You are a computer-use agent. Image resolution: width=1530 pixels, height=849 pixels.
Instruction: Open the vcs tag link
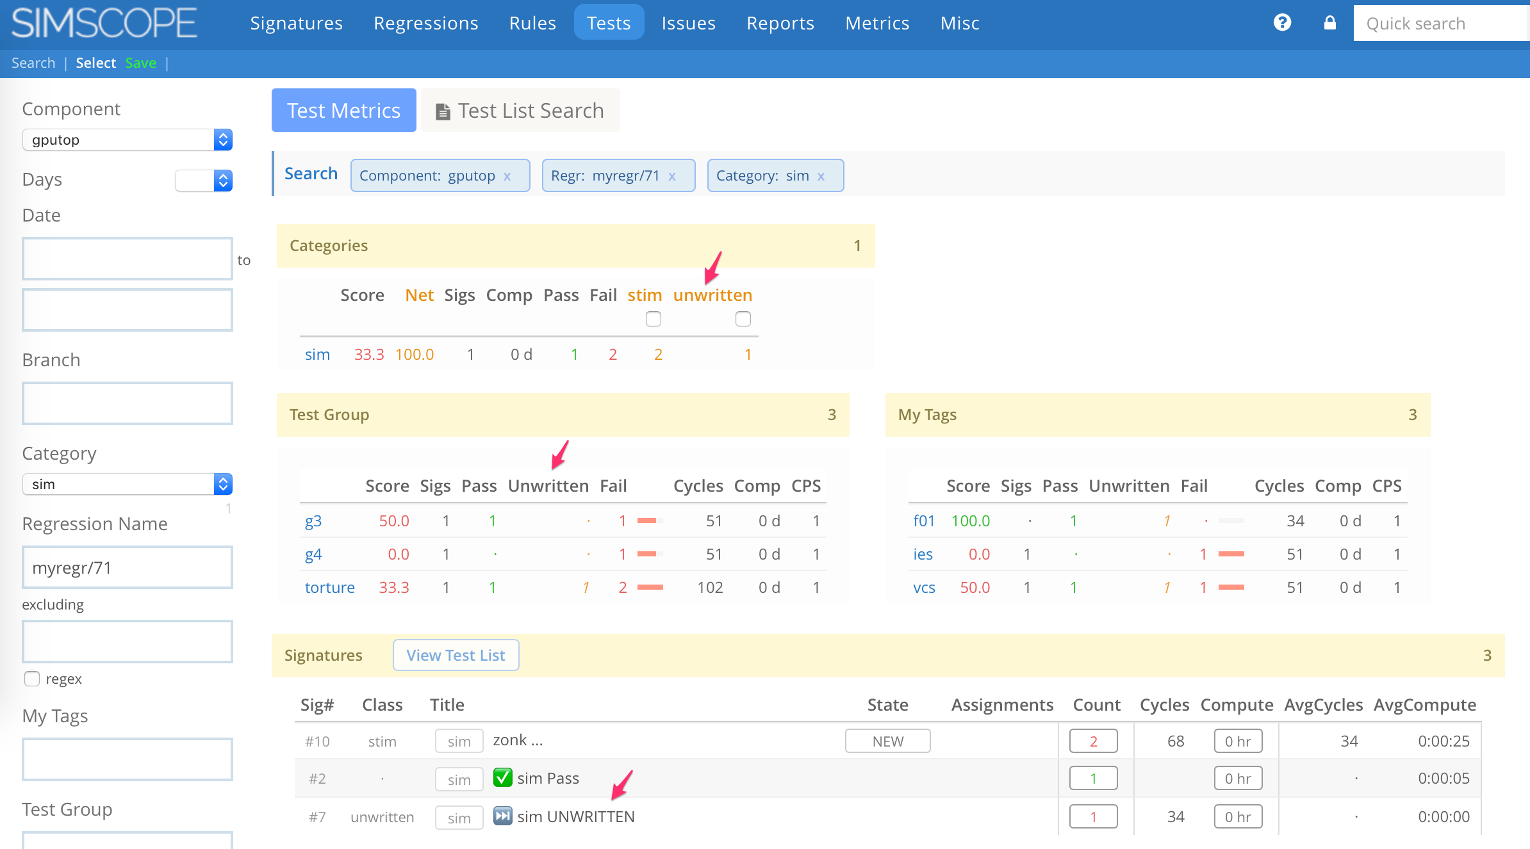pos(924,588)
